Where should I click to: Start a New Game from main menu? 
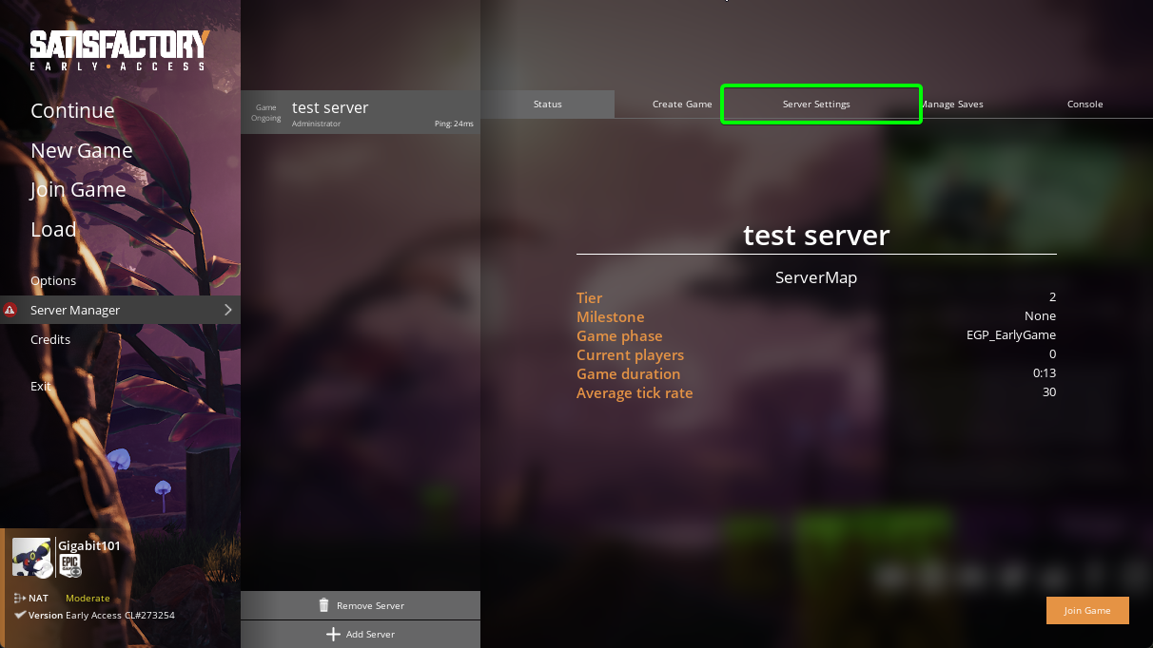coord(82,150)
